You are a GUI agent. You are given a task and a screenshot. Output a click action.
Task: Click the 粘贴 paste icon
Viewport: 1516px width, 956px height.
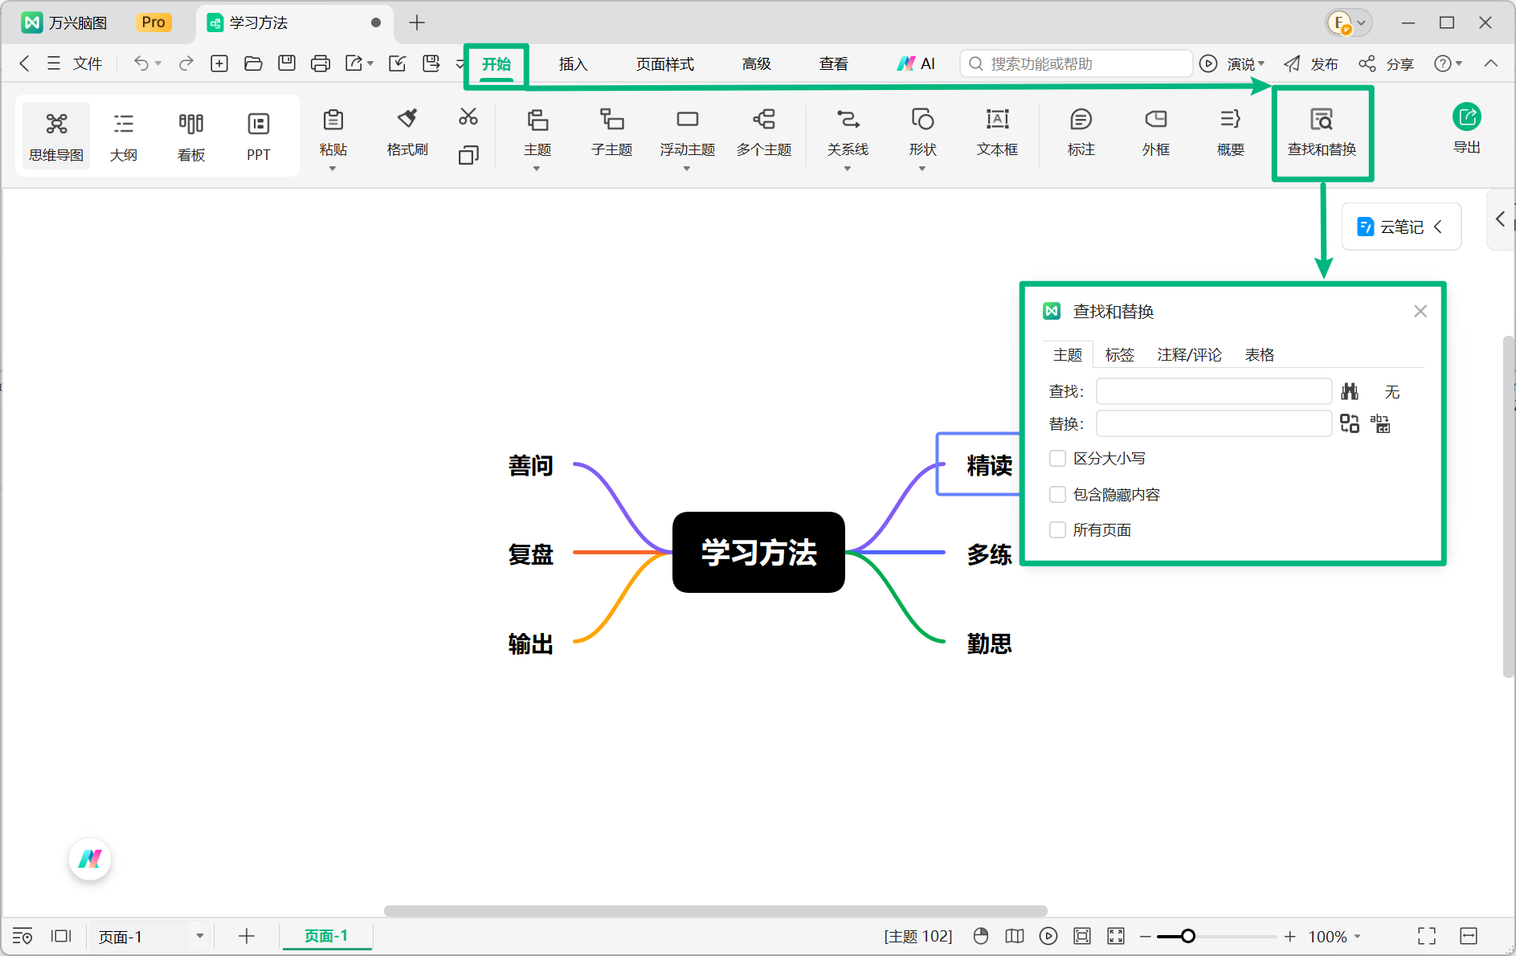click(x=333, y=121)
